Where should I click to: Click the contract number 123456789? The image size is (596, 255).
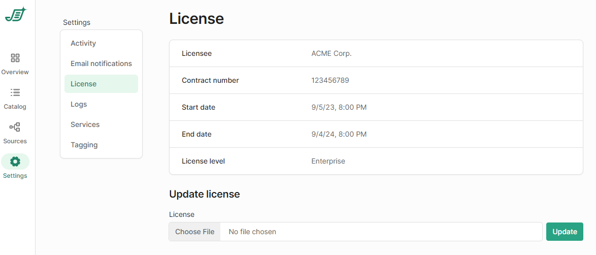coord(330,80)
